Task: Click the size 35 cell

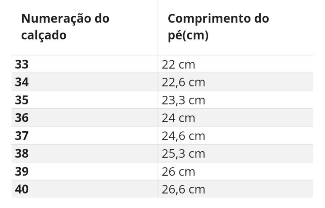Action: tap(22, 100)
